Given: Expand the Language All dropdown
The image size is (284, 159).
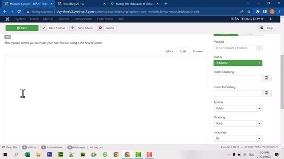Looking at the screenshot, I should 238,139.
